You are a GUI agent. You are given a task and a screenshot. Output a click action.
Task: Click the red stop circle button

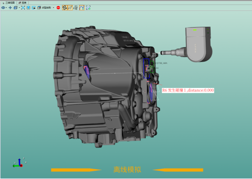pos(58,8)
